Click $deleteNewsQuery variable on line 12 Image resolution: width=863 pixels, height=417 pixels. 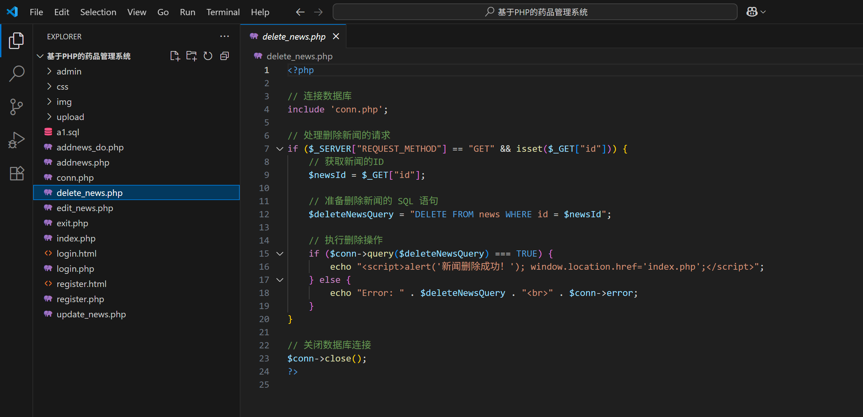tap(351, 214)
